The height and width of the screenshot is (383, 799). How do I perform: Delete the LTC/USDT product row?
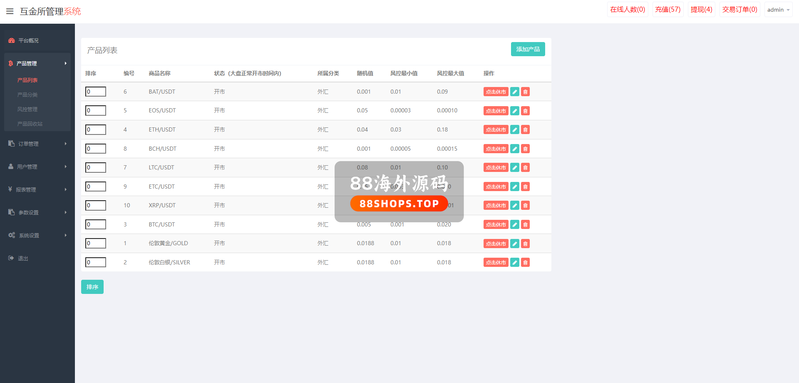(x=526, y=168)
